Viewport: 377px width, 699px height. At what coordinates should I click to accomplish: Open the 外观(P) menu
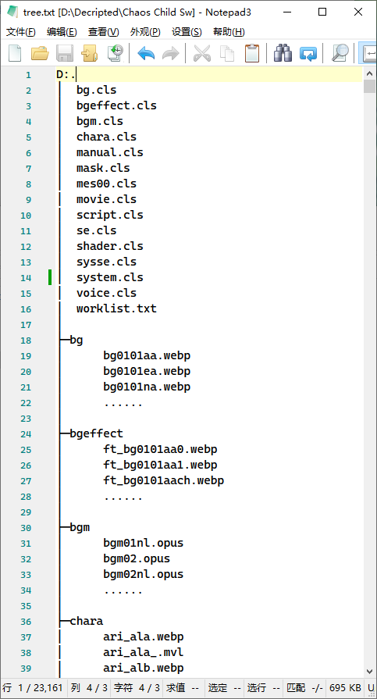point(145,32)
